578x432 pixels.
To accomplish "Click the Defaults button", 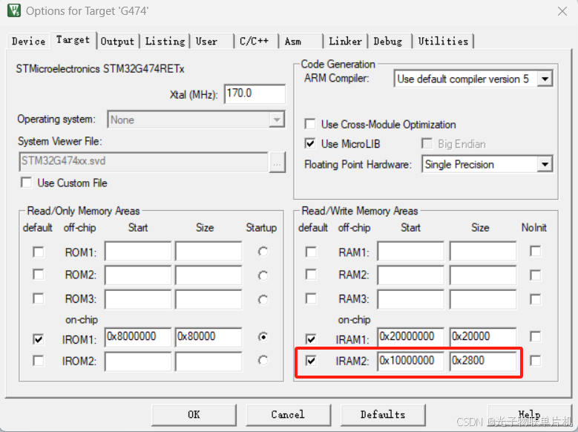I will [x=383, y=415].
